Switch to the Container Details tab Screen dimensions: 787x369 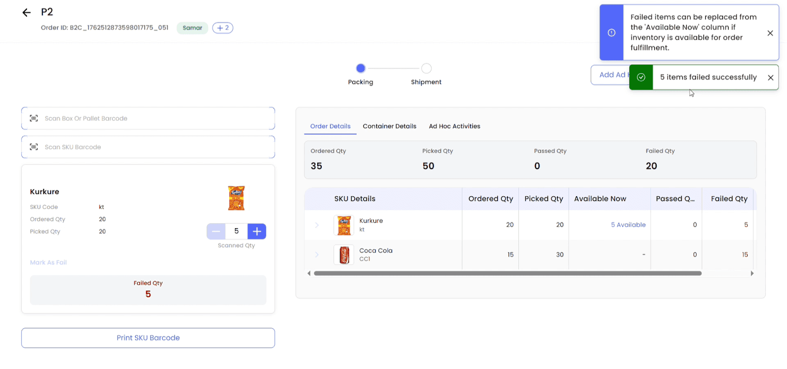click(x=389, y=126)
